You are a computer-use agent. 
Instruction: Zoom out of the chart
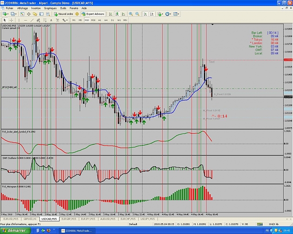click(137, 14)
